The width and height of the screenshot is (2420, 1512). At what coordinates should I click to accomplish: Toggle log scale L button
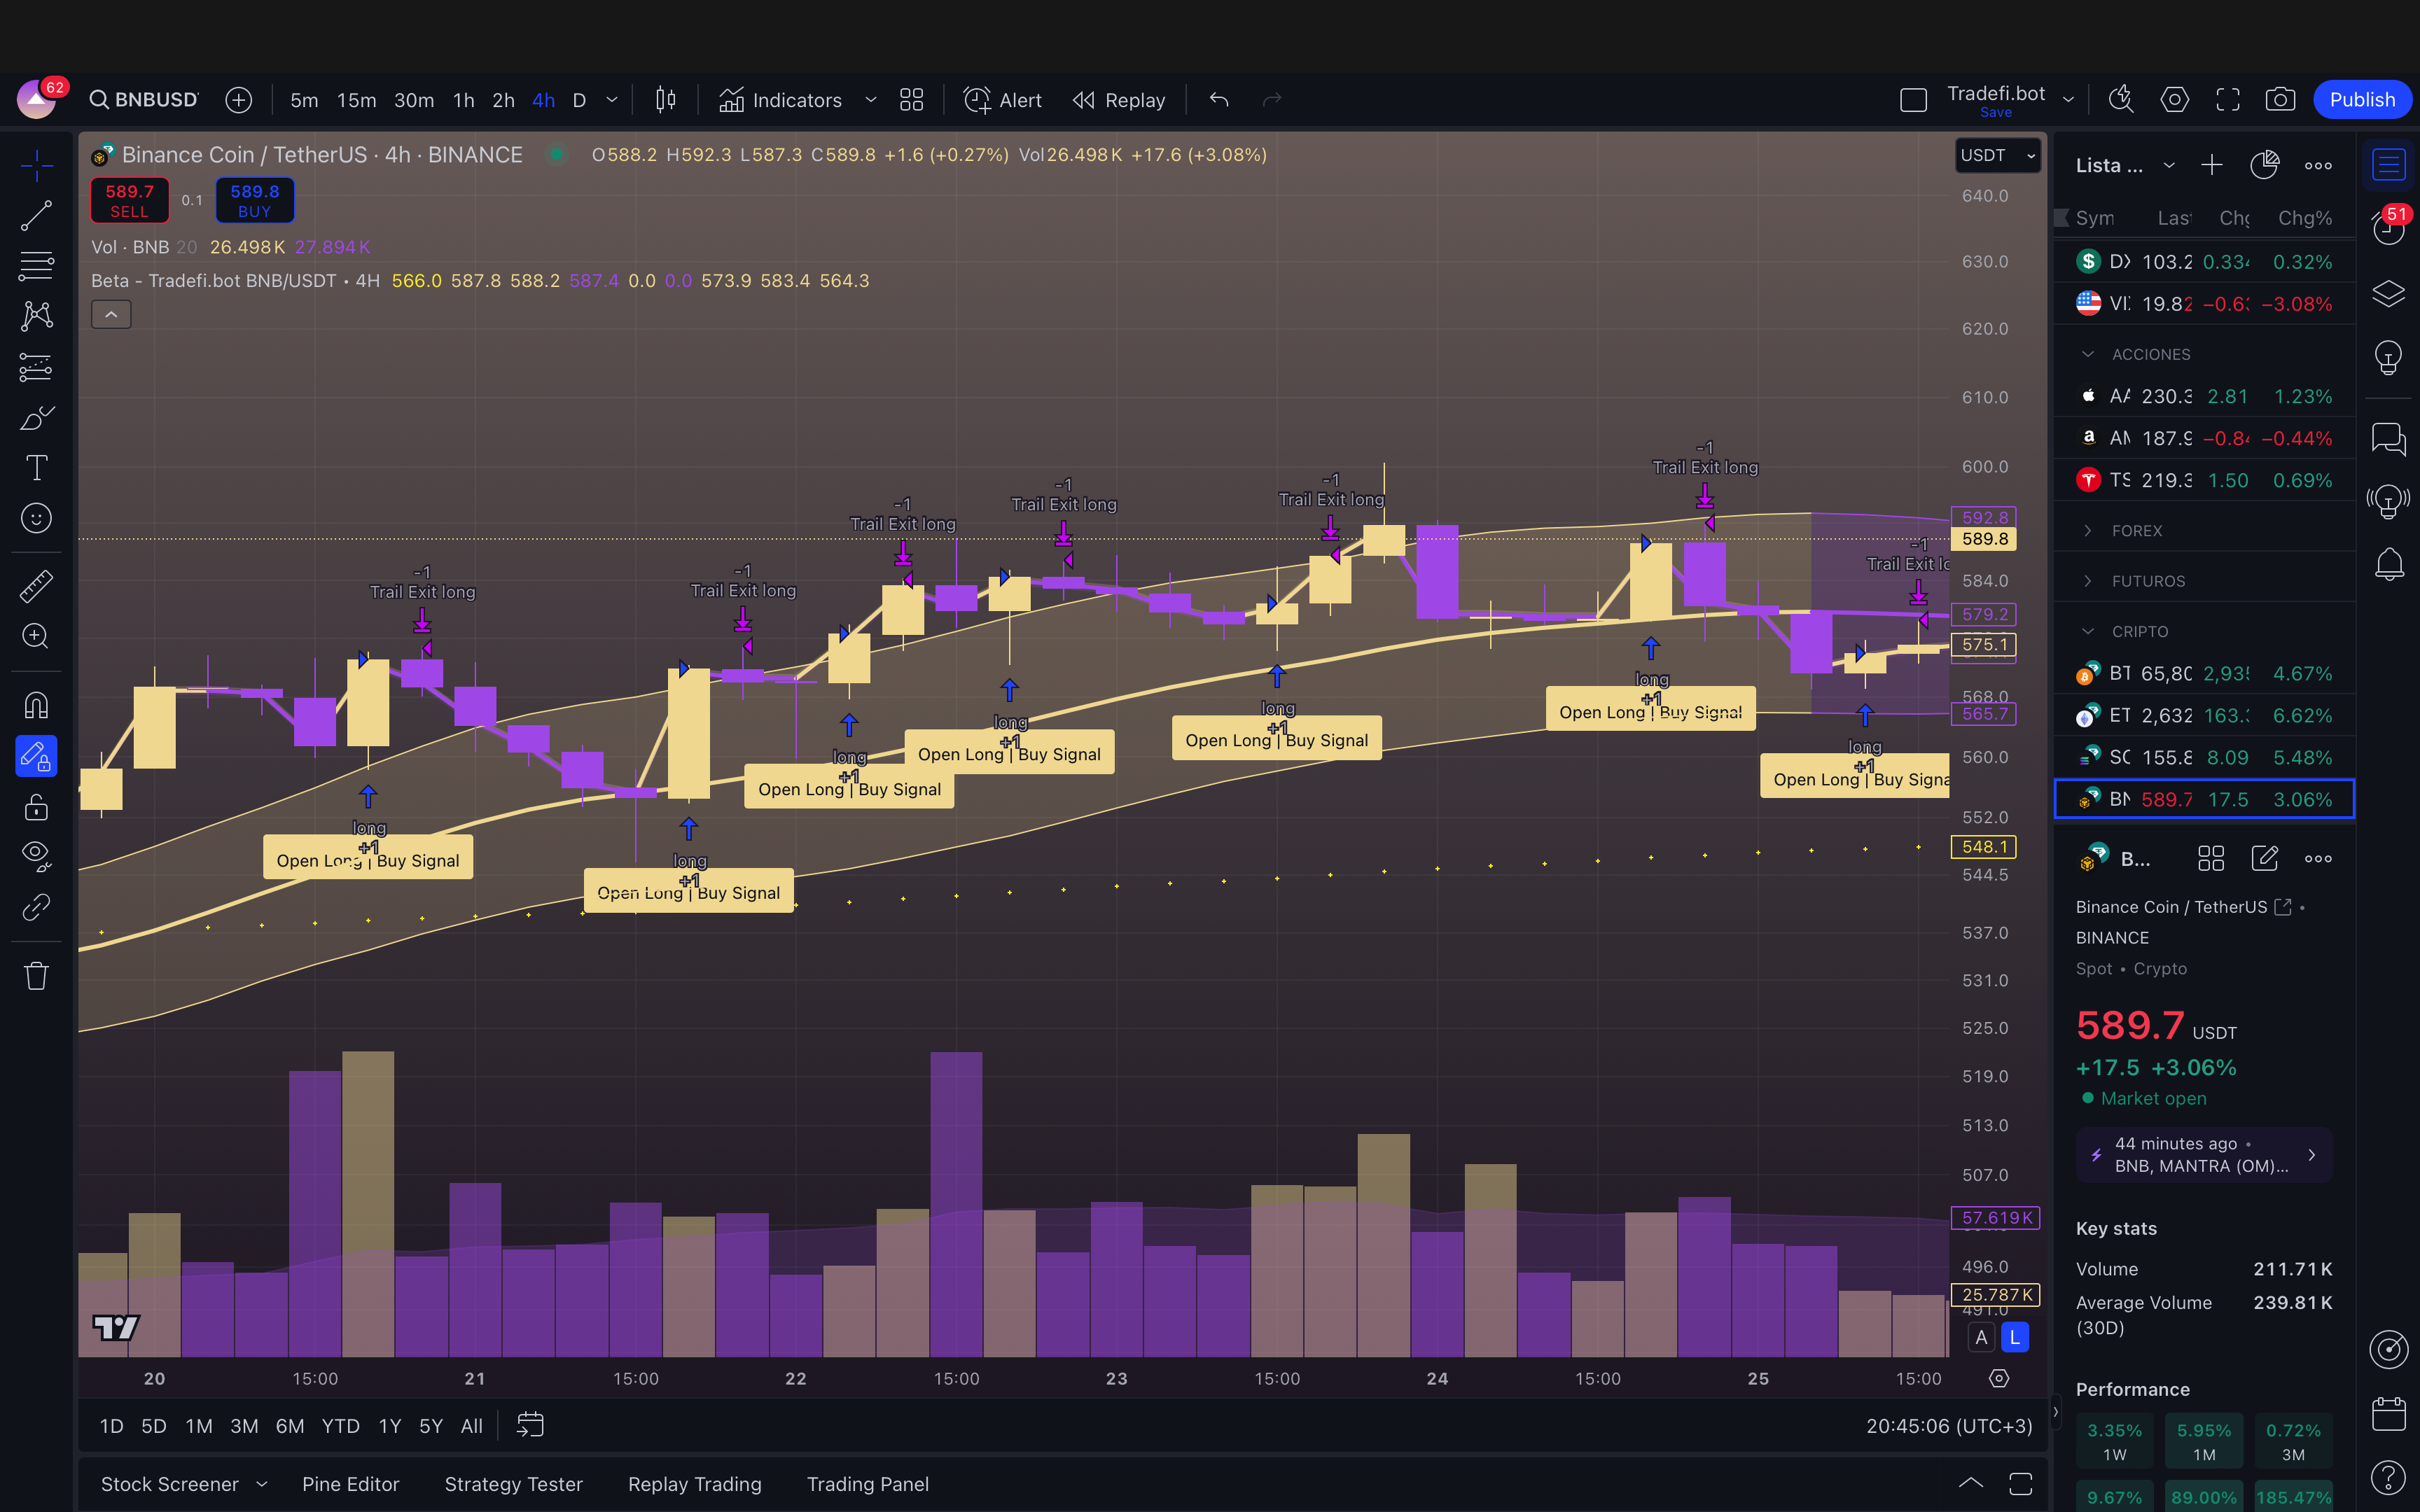point(2014,1337)
